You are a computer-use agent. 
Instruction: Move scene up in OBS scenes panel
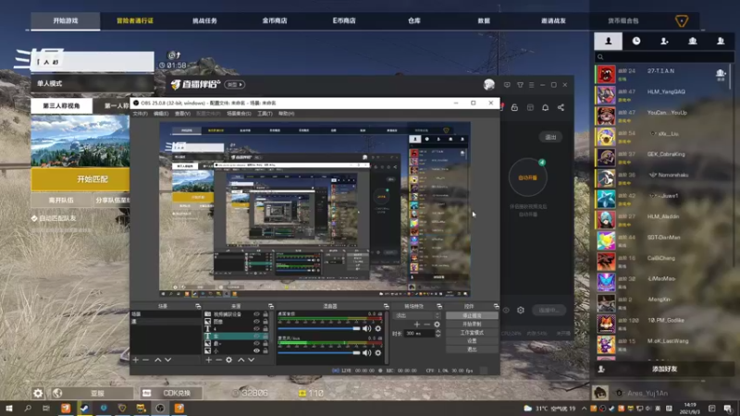157,360
